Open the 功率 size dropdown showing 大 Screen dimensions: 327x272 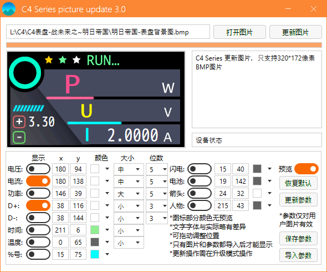(129, 193)
